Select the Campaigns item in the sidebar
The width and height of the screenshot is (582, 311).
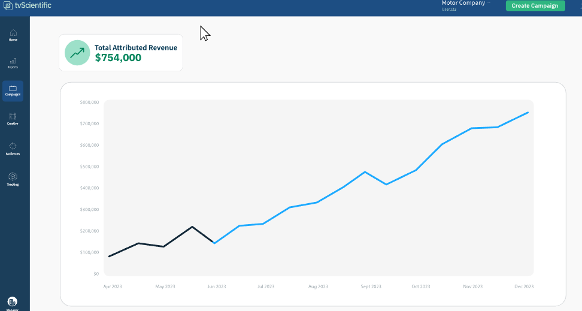tap(13, 90)
